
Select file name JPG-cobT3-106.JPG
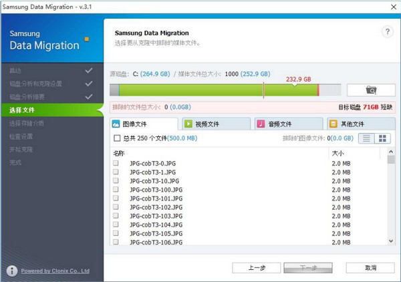pyautogui.click(x=156, y=242)
